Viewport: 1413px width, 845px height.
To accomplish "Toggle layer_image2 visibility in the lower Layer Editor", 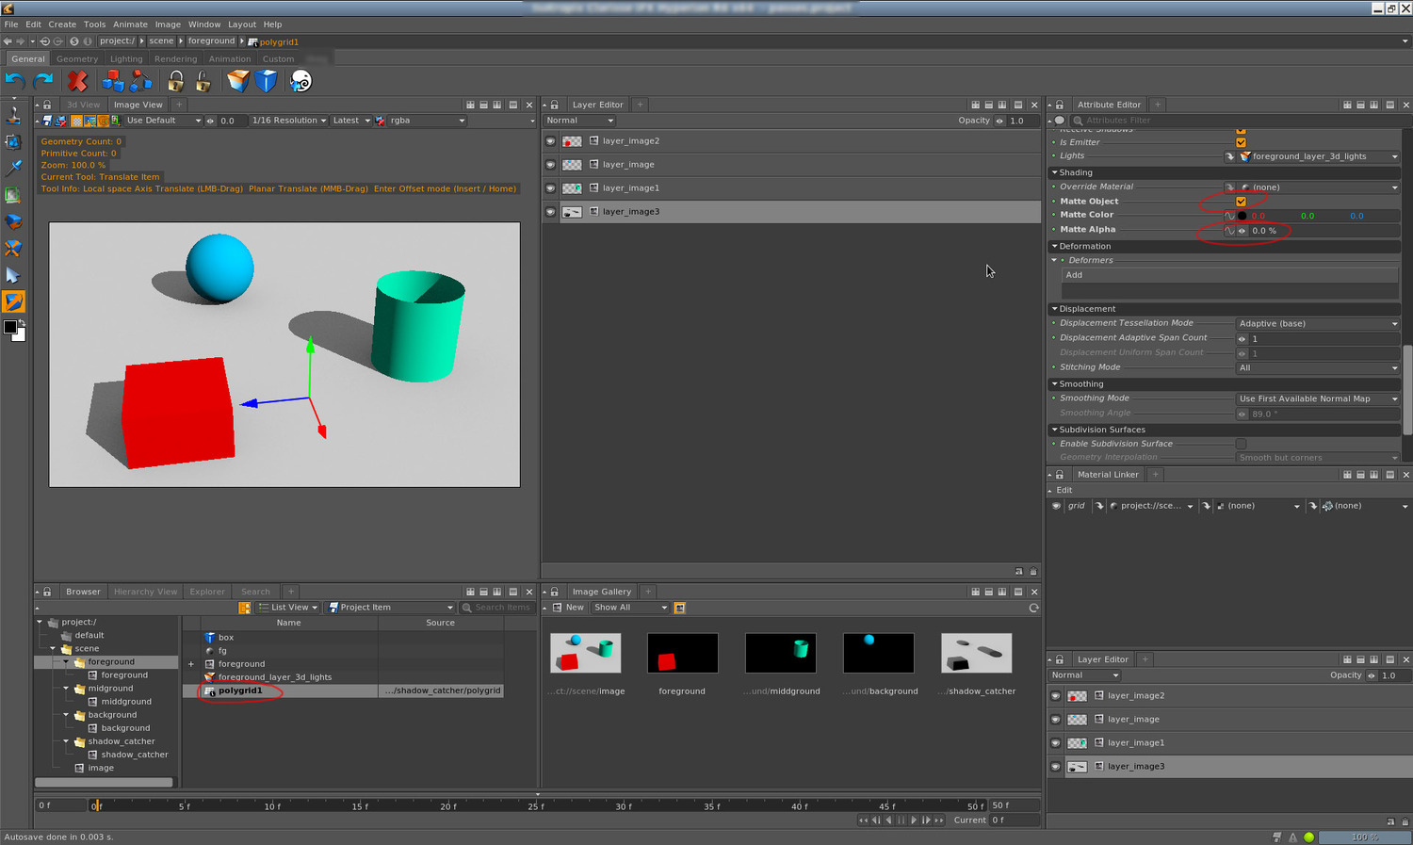I will (1055, 696).
